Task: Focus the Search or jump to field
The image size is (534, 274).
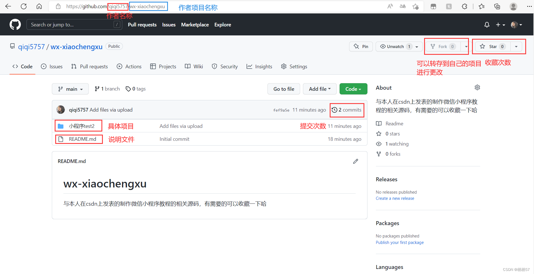Action: (x=74, y=25)
